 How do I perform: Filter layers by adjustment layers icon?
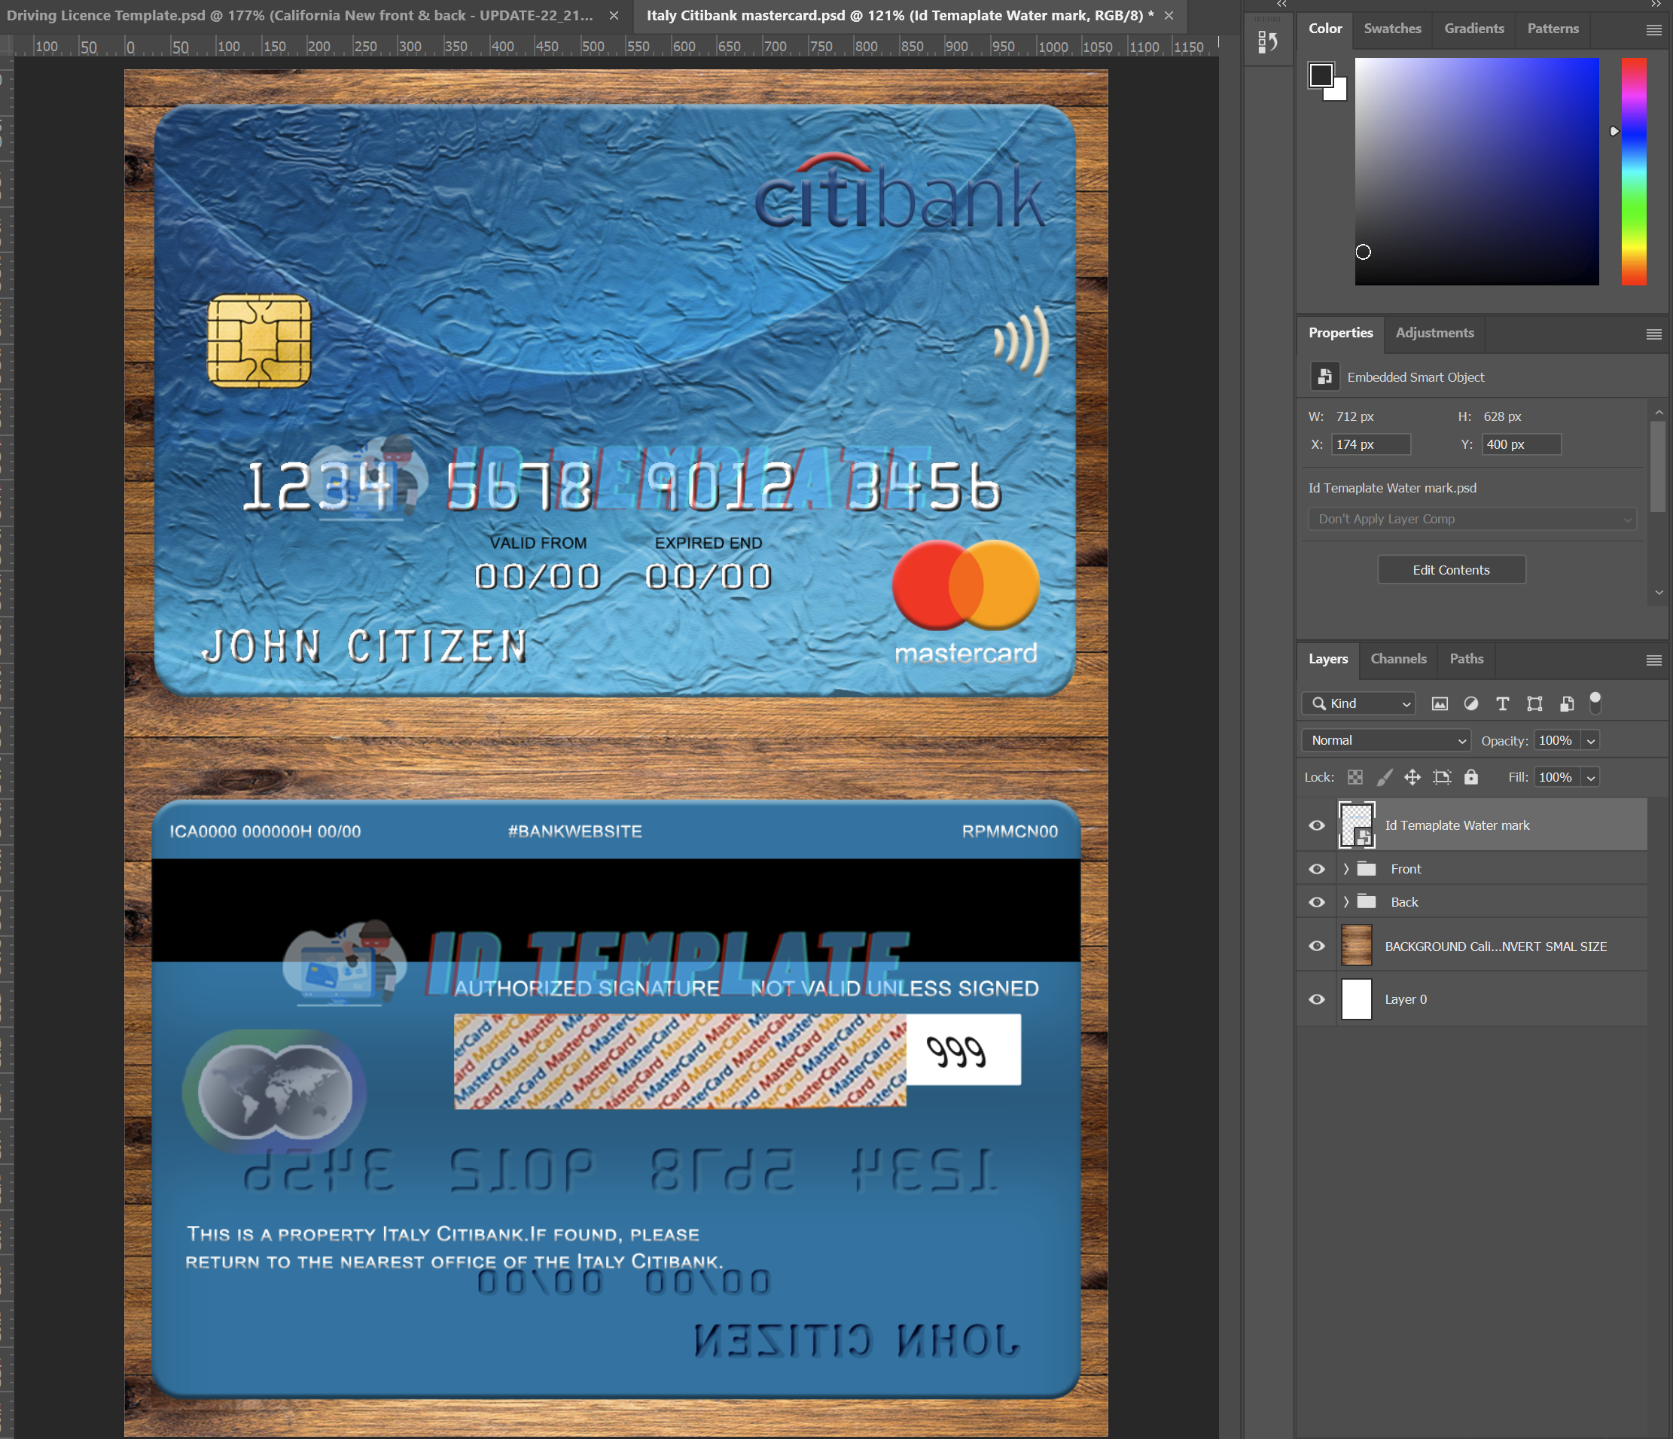1471,703
